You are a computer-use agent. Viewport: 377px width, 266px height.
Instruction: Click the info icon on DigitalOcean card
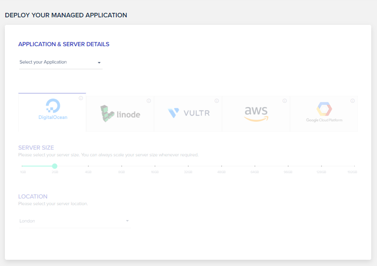click(81, 98)
